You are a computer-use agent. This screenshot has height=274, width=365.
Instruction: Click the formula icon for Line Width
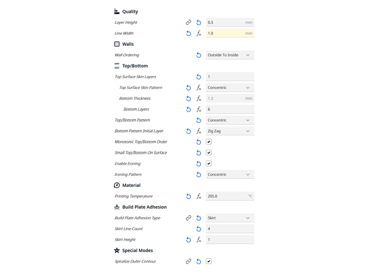(x=199, y=34)
